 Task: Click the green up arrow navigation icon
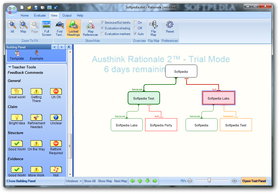click(140, 181)
